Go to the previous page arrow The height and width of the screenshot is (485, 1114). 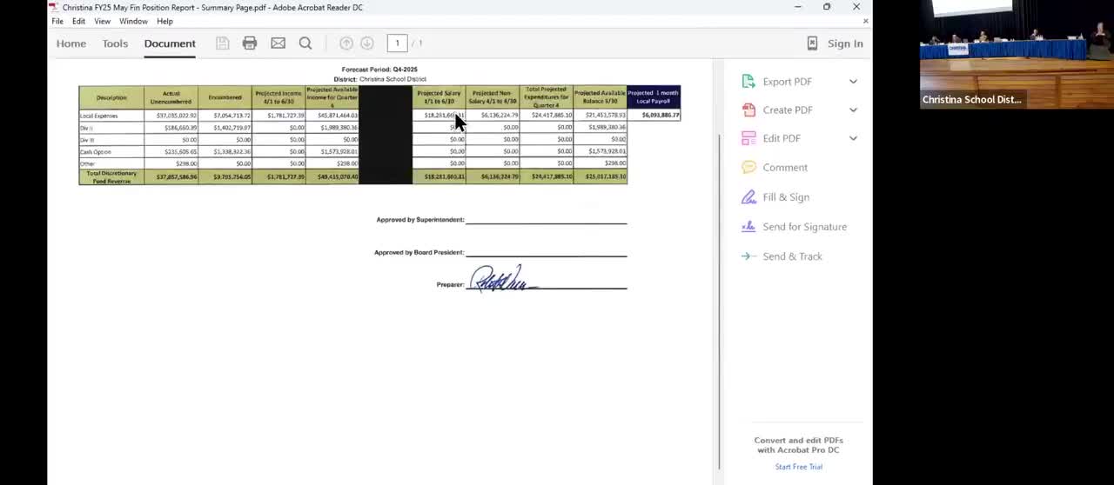coord(346,43)
